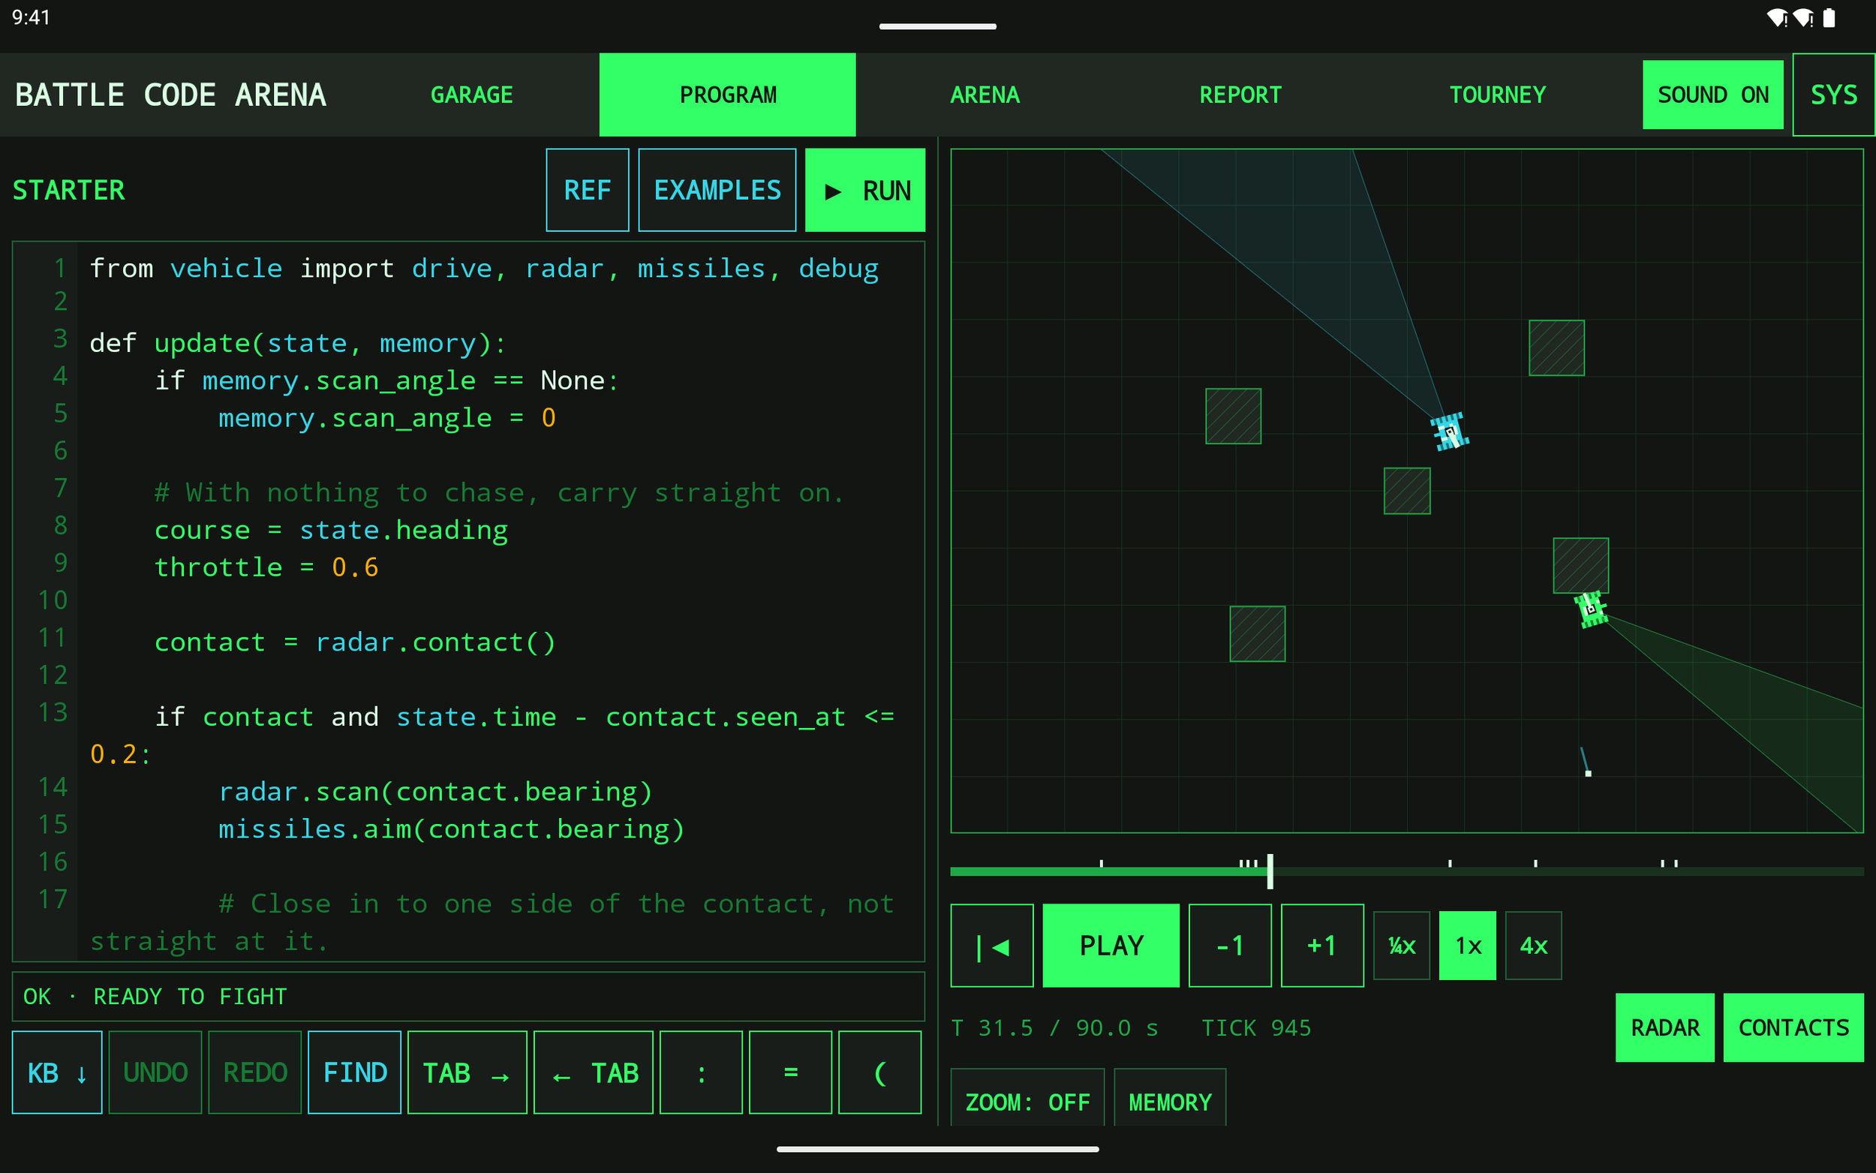Toggle the CONTACTS overlay
This screenshot has width=1876, height=1173.
(1793, 1027)
